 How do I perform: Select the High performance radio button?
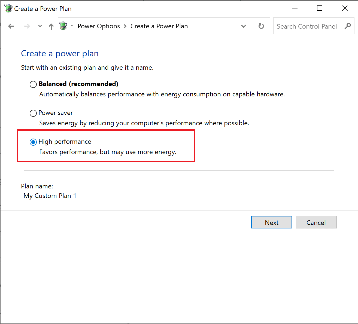click(x=33, y=142)
